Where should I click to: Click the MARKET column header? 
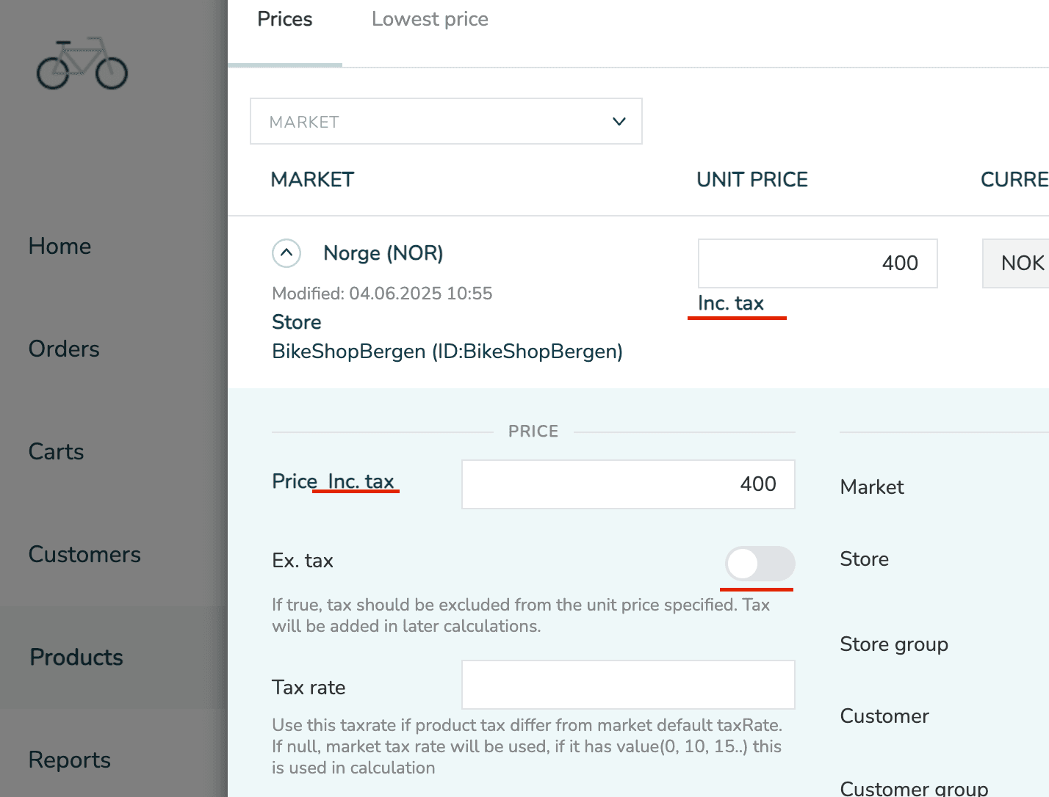pyautogui.click(x=312, y=180)
